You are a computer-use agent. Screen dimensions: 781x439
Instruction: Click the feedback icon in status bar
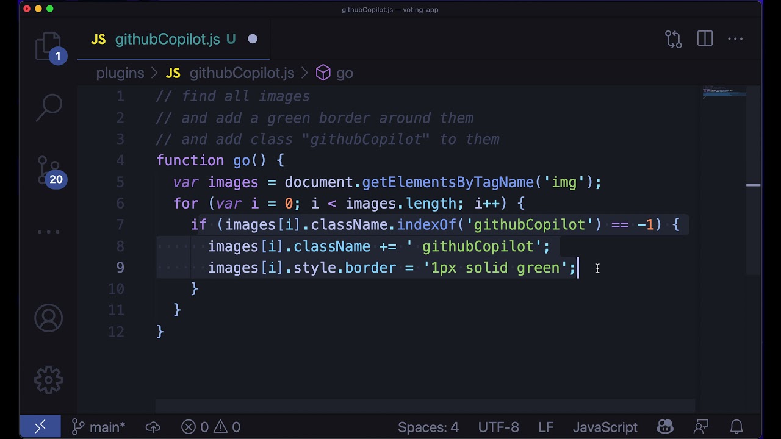pos(701,427)
